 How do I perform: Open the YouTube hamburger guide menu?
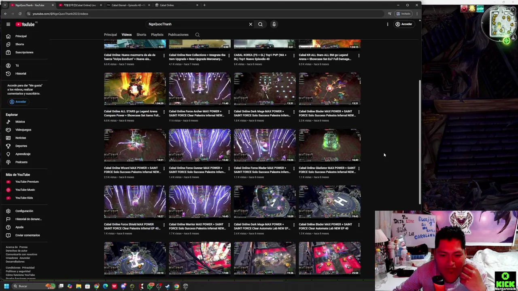point(8,24)
